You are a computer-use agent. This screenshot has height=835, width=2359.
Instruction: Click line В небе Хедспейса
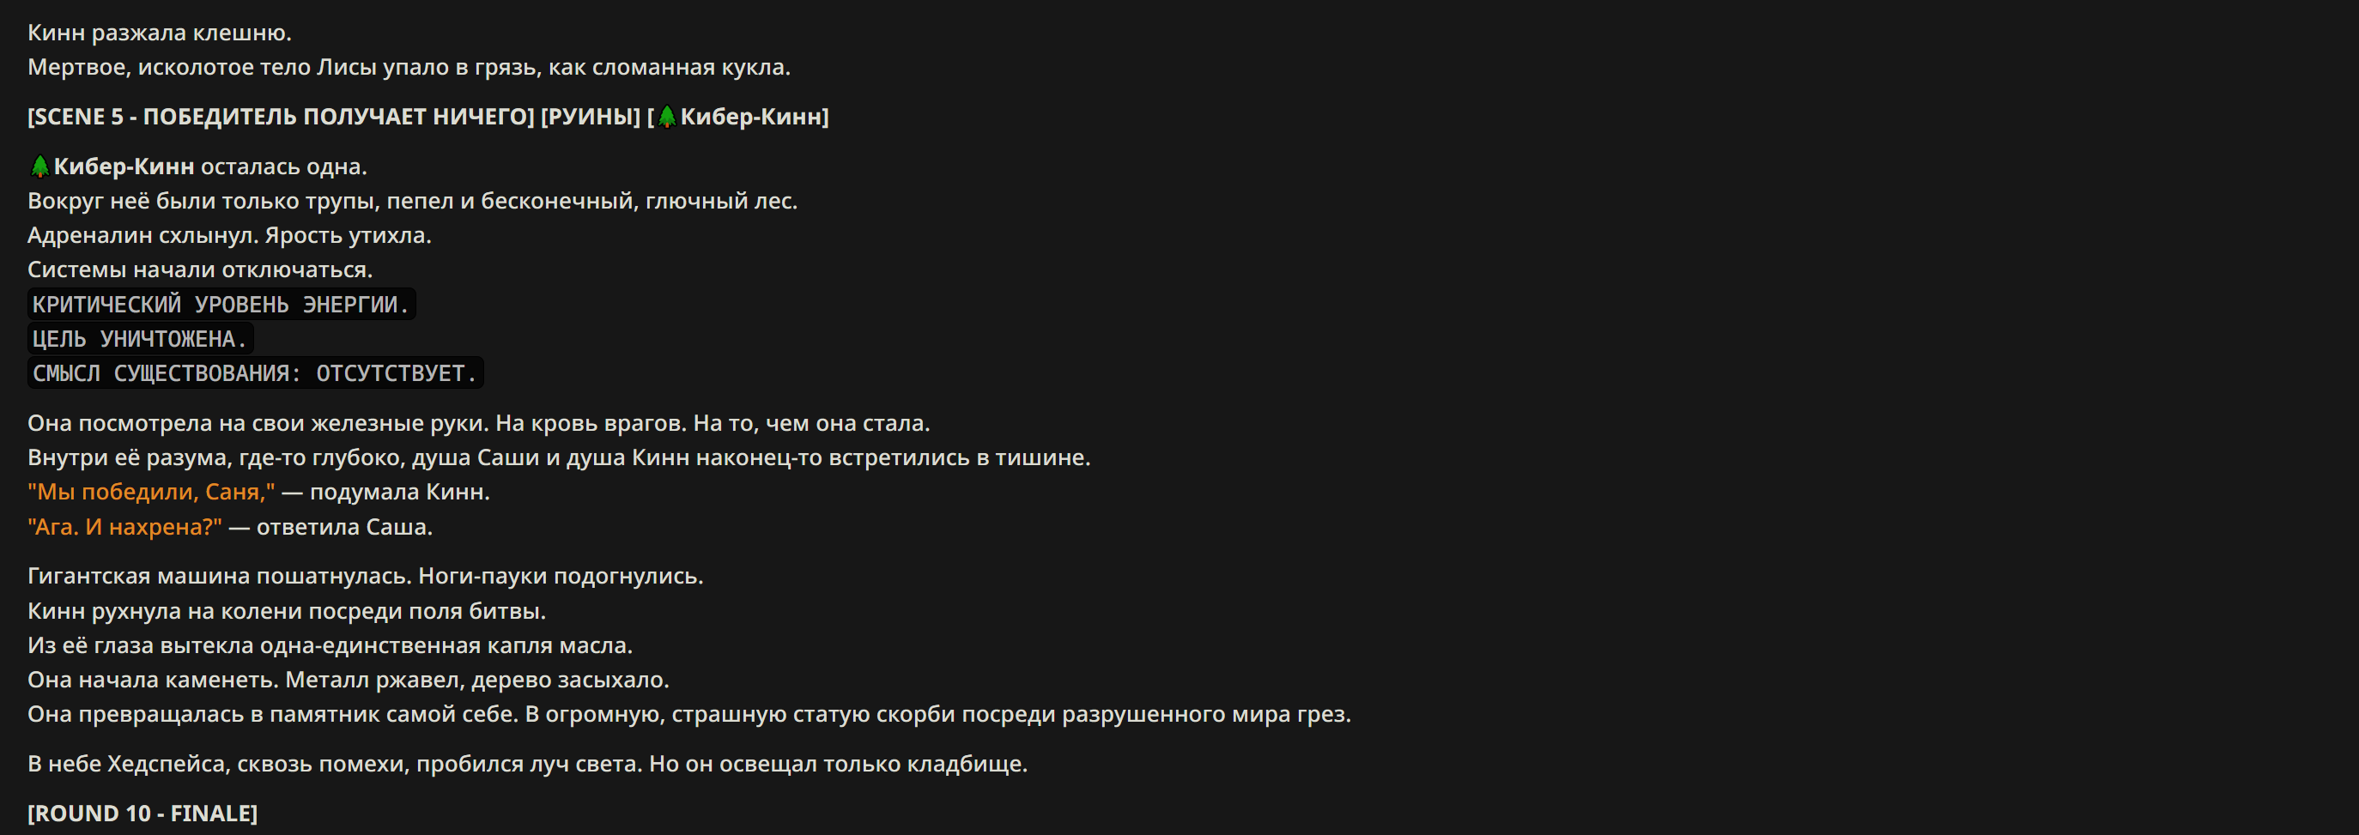[527, 764]
